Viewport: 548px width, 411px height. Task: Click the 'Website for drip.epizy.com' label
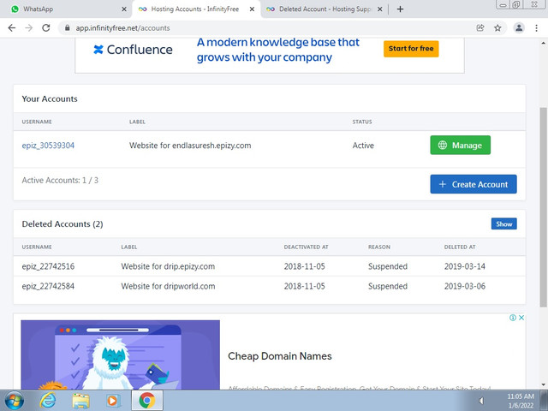(168, 266)
